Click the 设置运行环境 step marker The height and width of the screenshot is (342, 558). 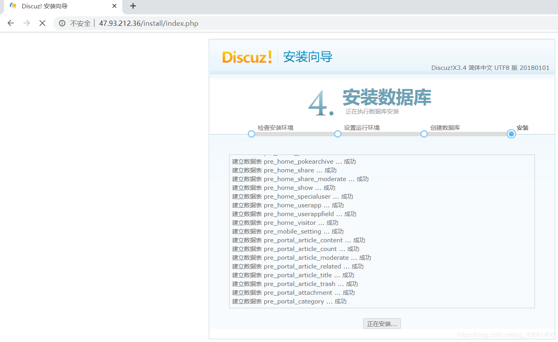(x=338, y=134)
